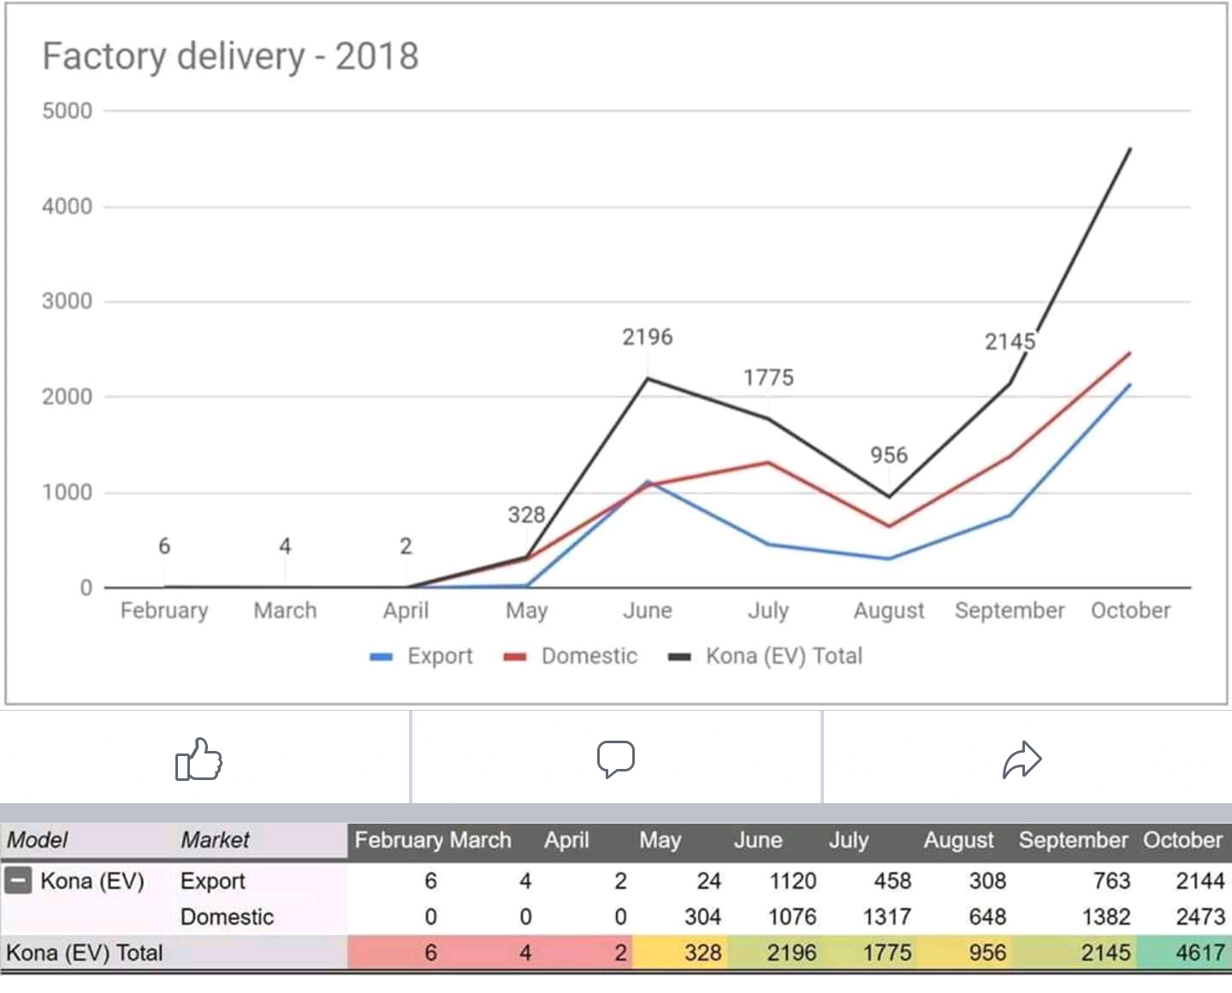Viewport: 1232px width, 993px height.
Task: Collapse the Kona (EV) row group
Action: tap(19, 880)
